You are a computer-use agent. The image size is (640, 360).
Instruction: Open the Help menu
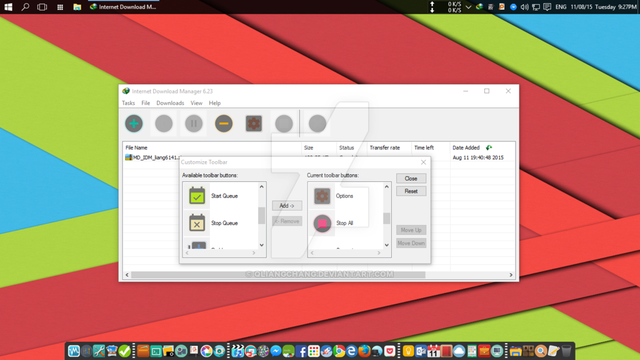(215, 103)
